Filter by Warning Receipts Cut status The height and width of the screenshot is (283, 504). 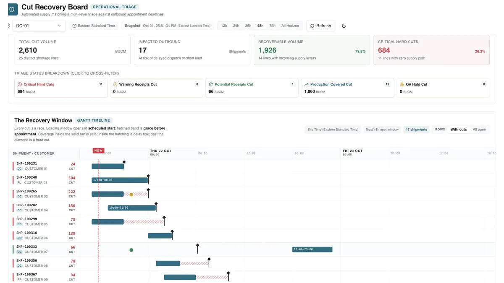[156, 88]
